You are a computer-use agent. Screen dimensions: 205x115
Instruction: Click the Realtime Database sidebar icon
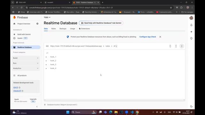[14, 47]
